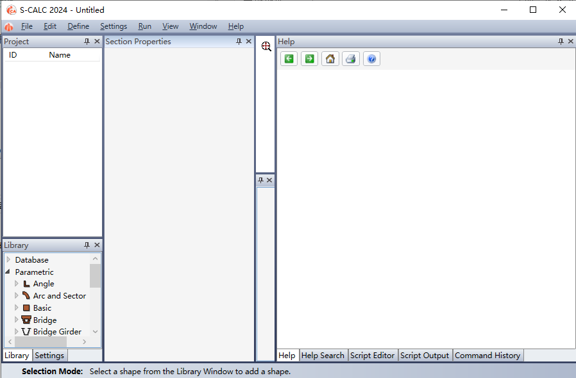Pin the Library panel
Screen dimensions: 576x378
[87, 245]
